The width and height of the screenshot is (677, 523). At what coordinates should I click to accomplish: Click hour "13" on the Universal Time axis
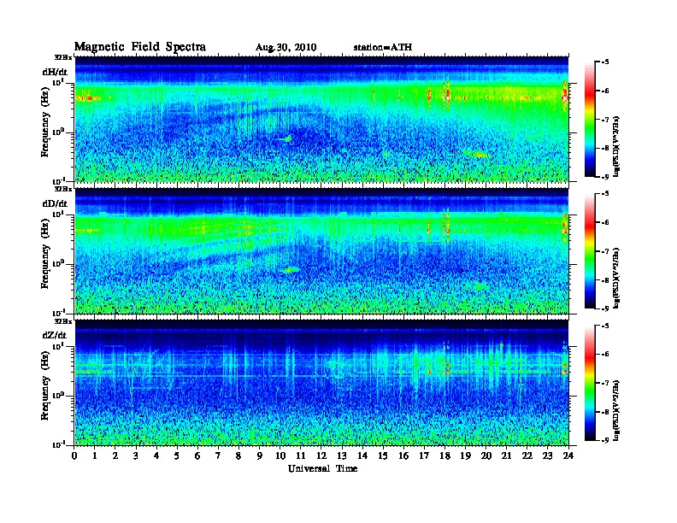tap(342, 455)
